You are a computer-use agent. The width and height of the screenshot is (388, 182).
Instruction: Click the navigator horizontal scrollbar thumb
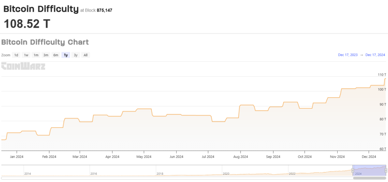370,178
